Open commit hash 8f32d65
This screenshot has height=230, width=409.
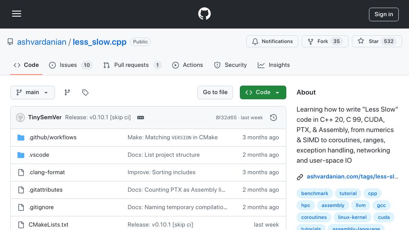pos(226,118)
